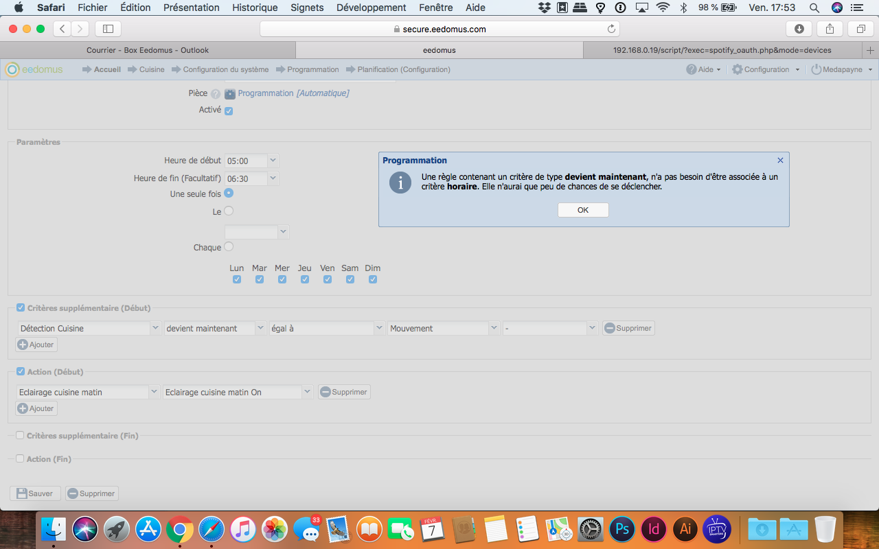Image resolution: width=879 pixels, height=549 pixels.
Task: Toggle Critères supplémentaire (Début) checkbox
Action: point(20,307)
